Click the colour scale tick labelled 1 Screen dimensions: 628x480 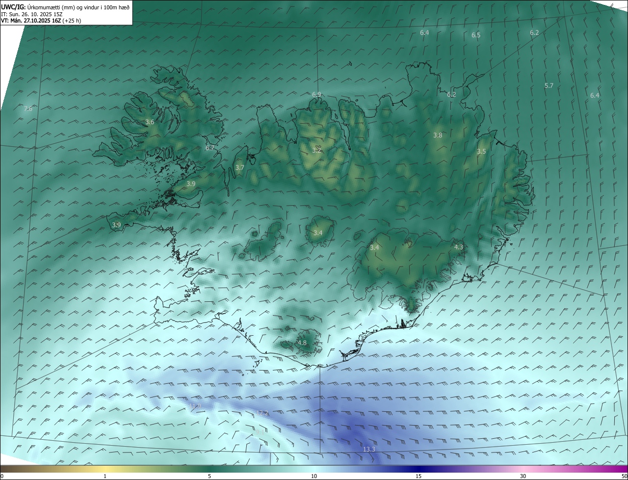coord(105,476)
